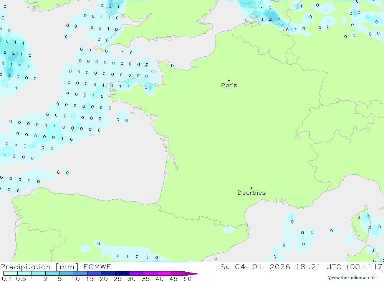The height and width of the screenshot is (281, 384).
Task: Click the legend swatch between 35 and 40
Action: [150, 273]
